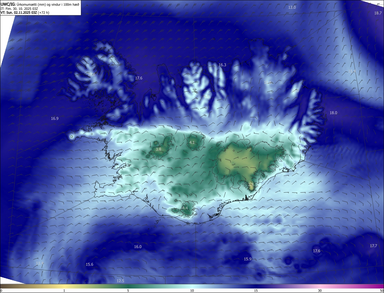Click the color scale tick label 50

(x=382, y=291)
